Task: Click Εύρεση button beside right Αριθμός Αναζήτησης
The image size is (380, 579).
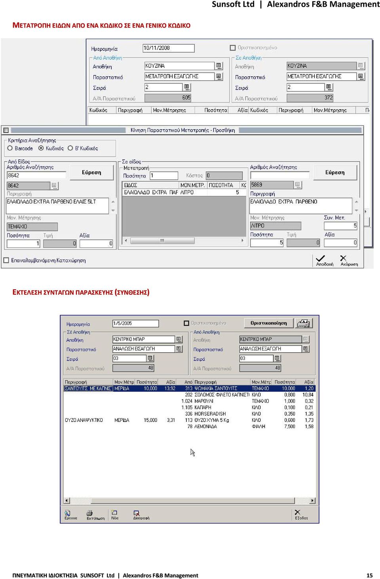Action: [335, 173]
